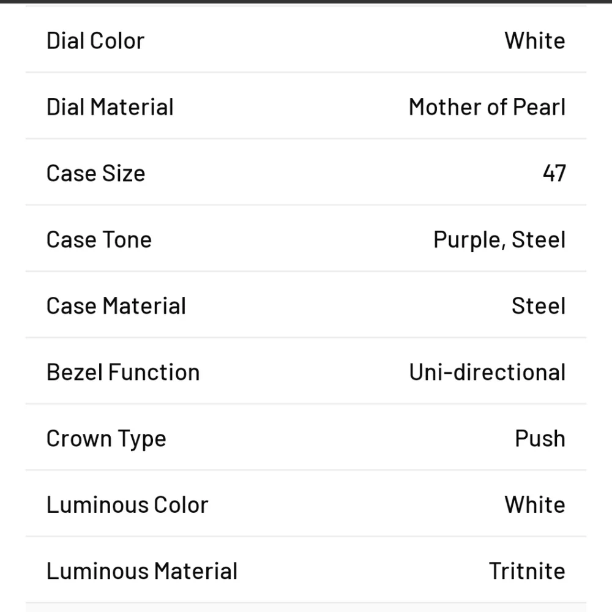Click the White dial color value
The height and width of the screenshot is (612, 612).
pos(535,40)
